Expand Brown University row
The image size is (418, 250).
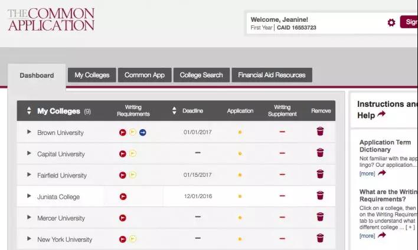click(29, 132)
